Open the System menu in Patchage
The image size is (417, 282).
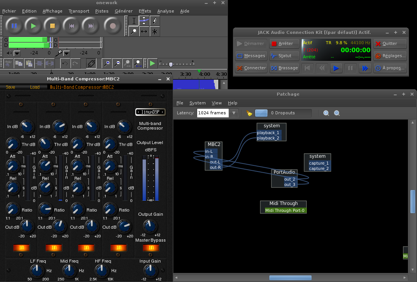tap(197, 103)
